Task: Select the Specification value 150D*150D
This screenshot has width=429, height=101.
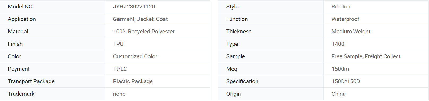Action: pyautogui.click(x=346, y=81)
